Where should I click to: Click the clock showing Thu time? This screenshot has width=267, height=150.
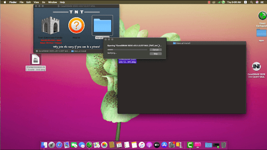234,2
